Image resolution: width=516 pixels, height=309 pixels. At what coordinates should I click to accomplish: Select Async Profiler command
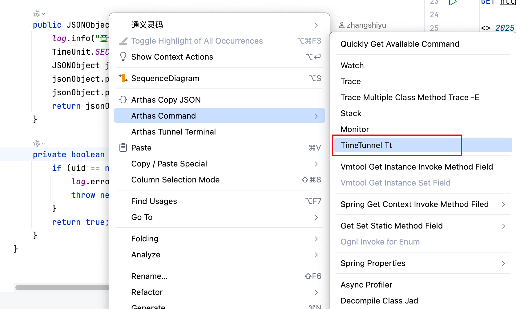(366, 285)
